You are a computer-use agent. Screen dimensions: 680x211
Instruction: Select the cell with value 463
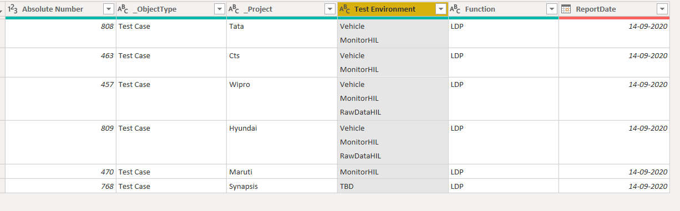click(60, 63)
